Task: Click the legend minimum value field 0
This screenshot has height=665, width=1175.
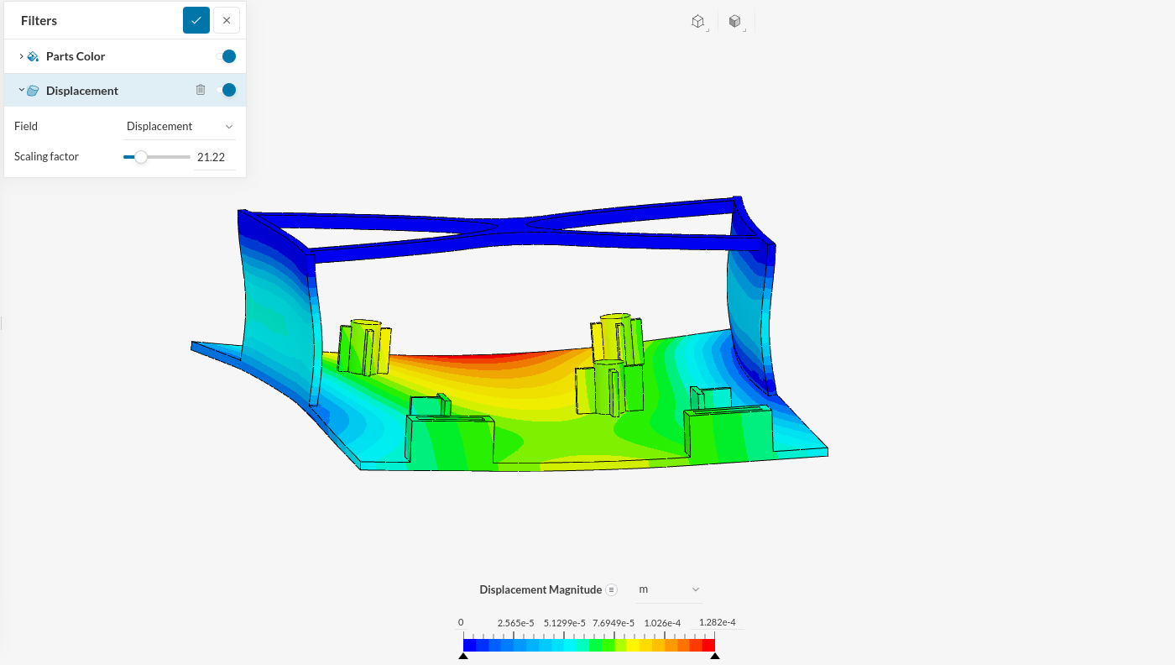Action: (x=461, y=622)
